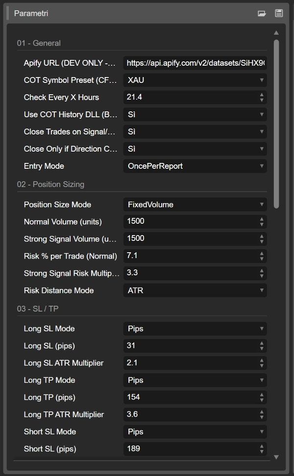Open the Close Trades on Signal dropdown

(x=195, y=132)
